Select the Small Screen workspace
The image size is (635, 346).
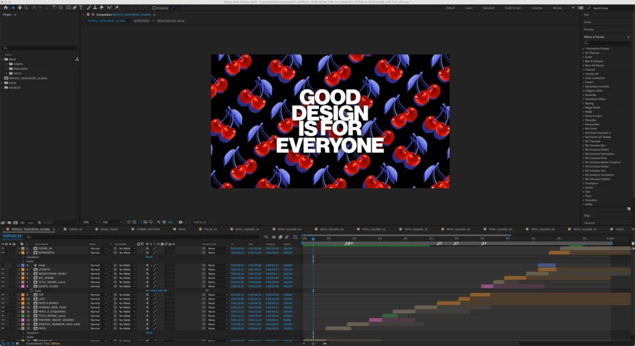click(513, 7)
